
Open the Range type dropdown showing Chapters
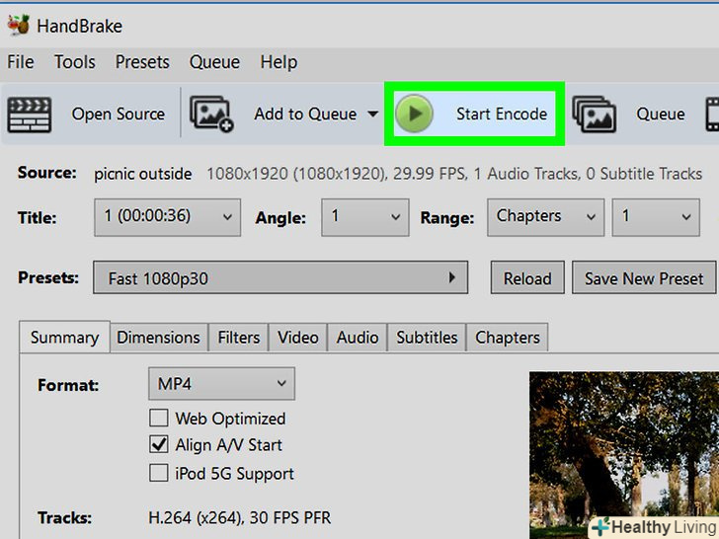545,217
